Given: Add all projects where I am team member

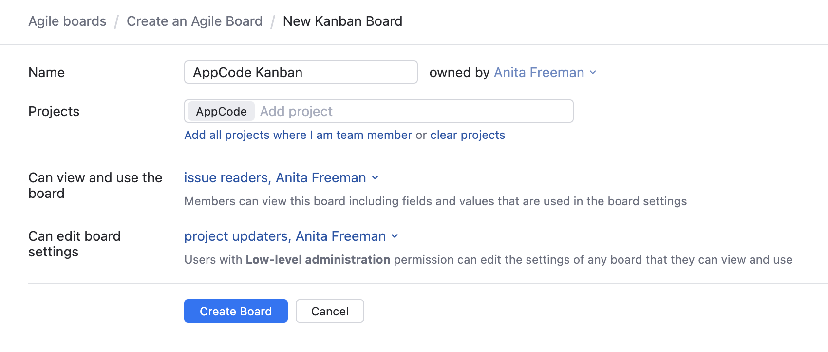Looking at the screenshot, I should [298, 135].
